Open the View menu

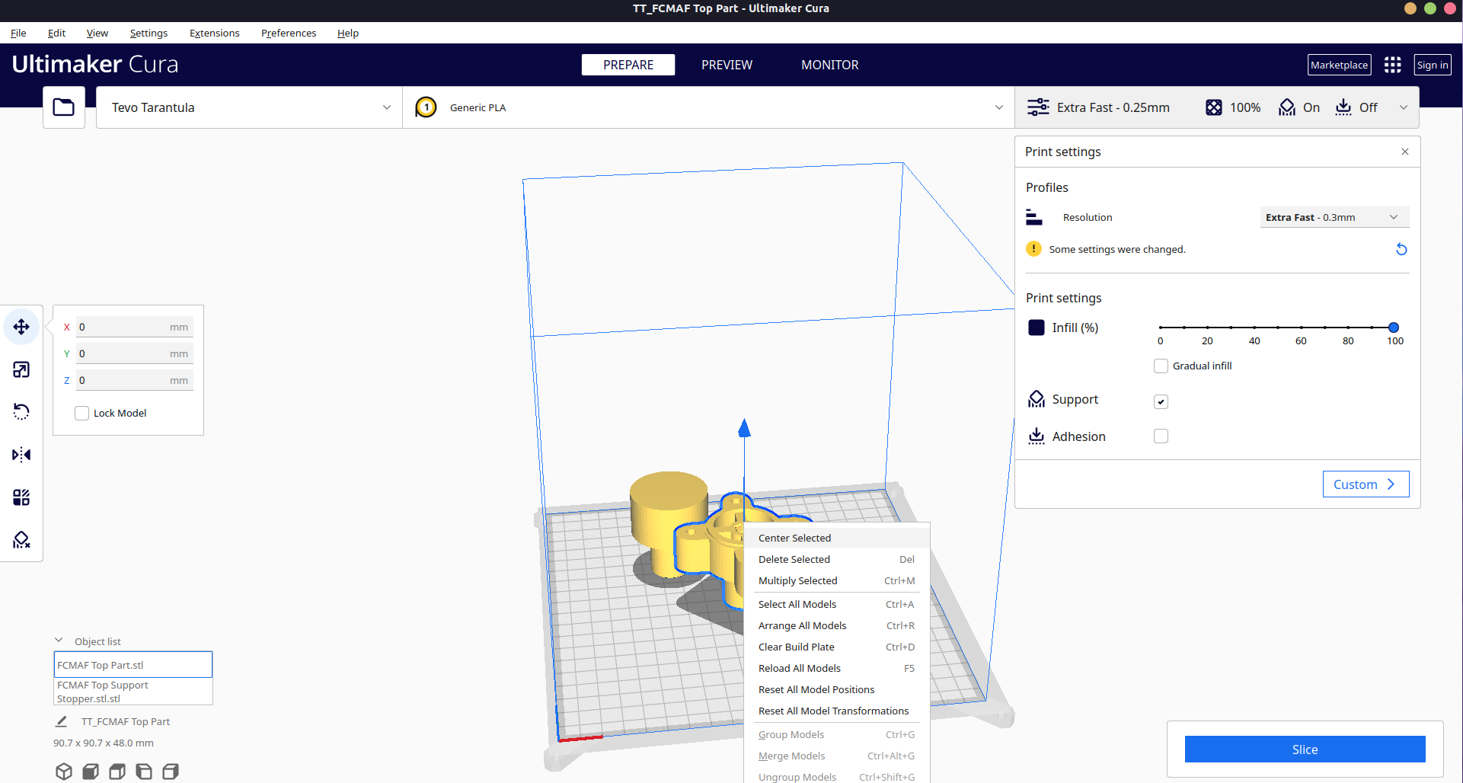(x=97, y=33)
